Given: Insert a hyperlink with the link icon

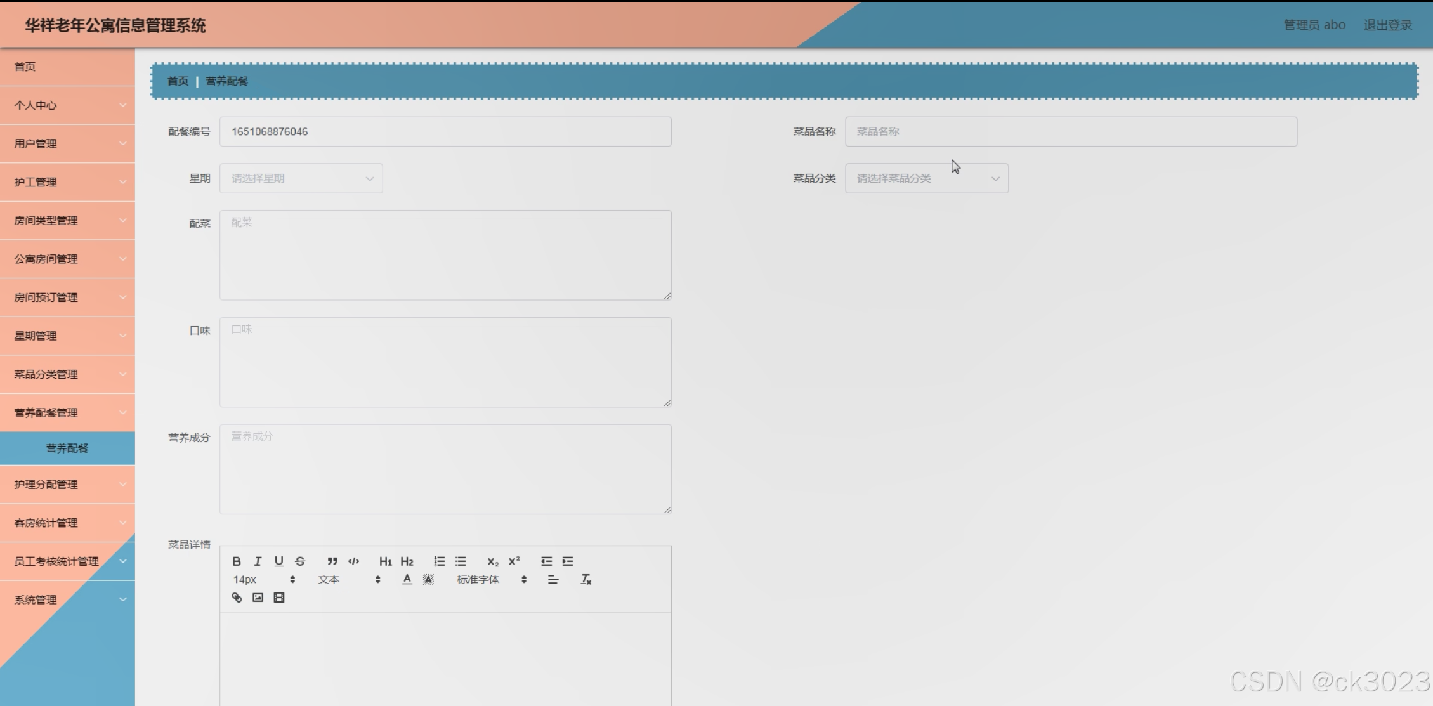Looking at the screenshot, I should point(237,598).
